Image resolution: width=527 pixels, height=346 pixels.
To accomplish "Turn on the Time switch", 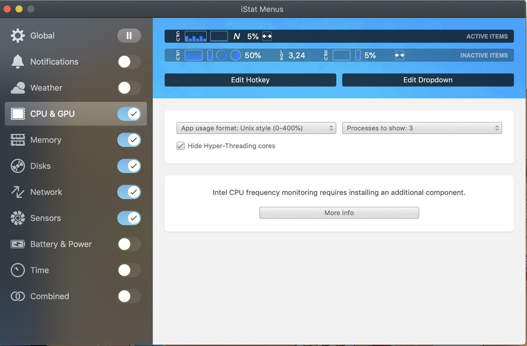I will [x=129, y=270].
